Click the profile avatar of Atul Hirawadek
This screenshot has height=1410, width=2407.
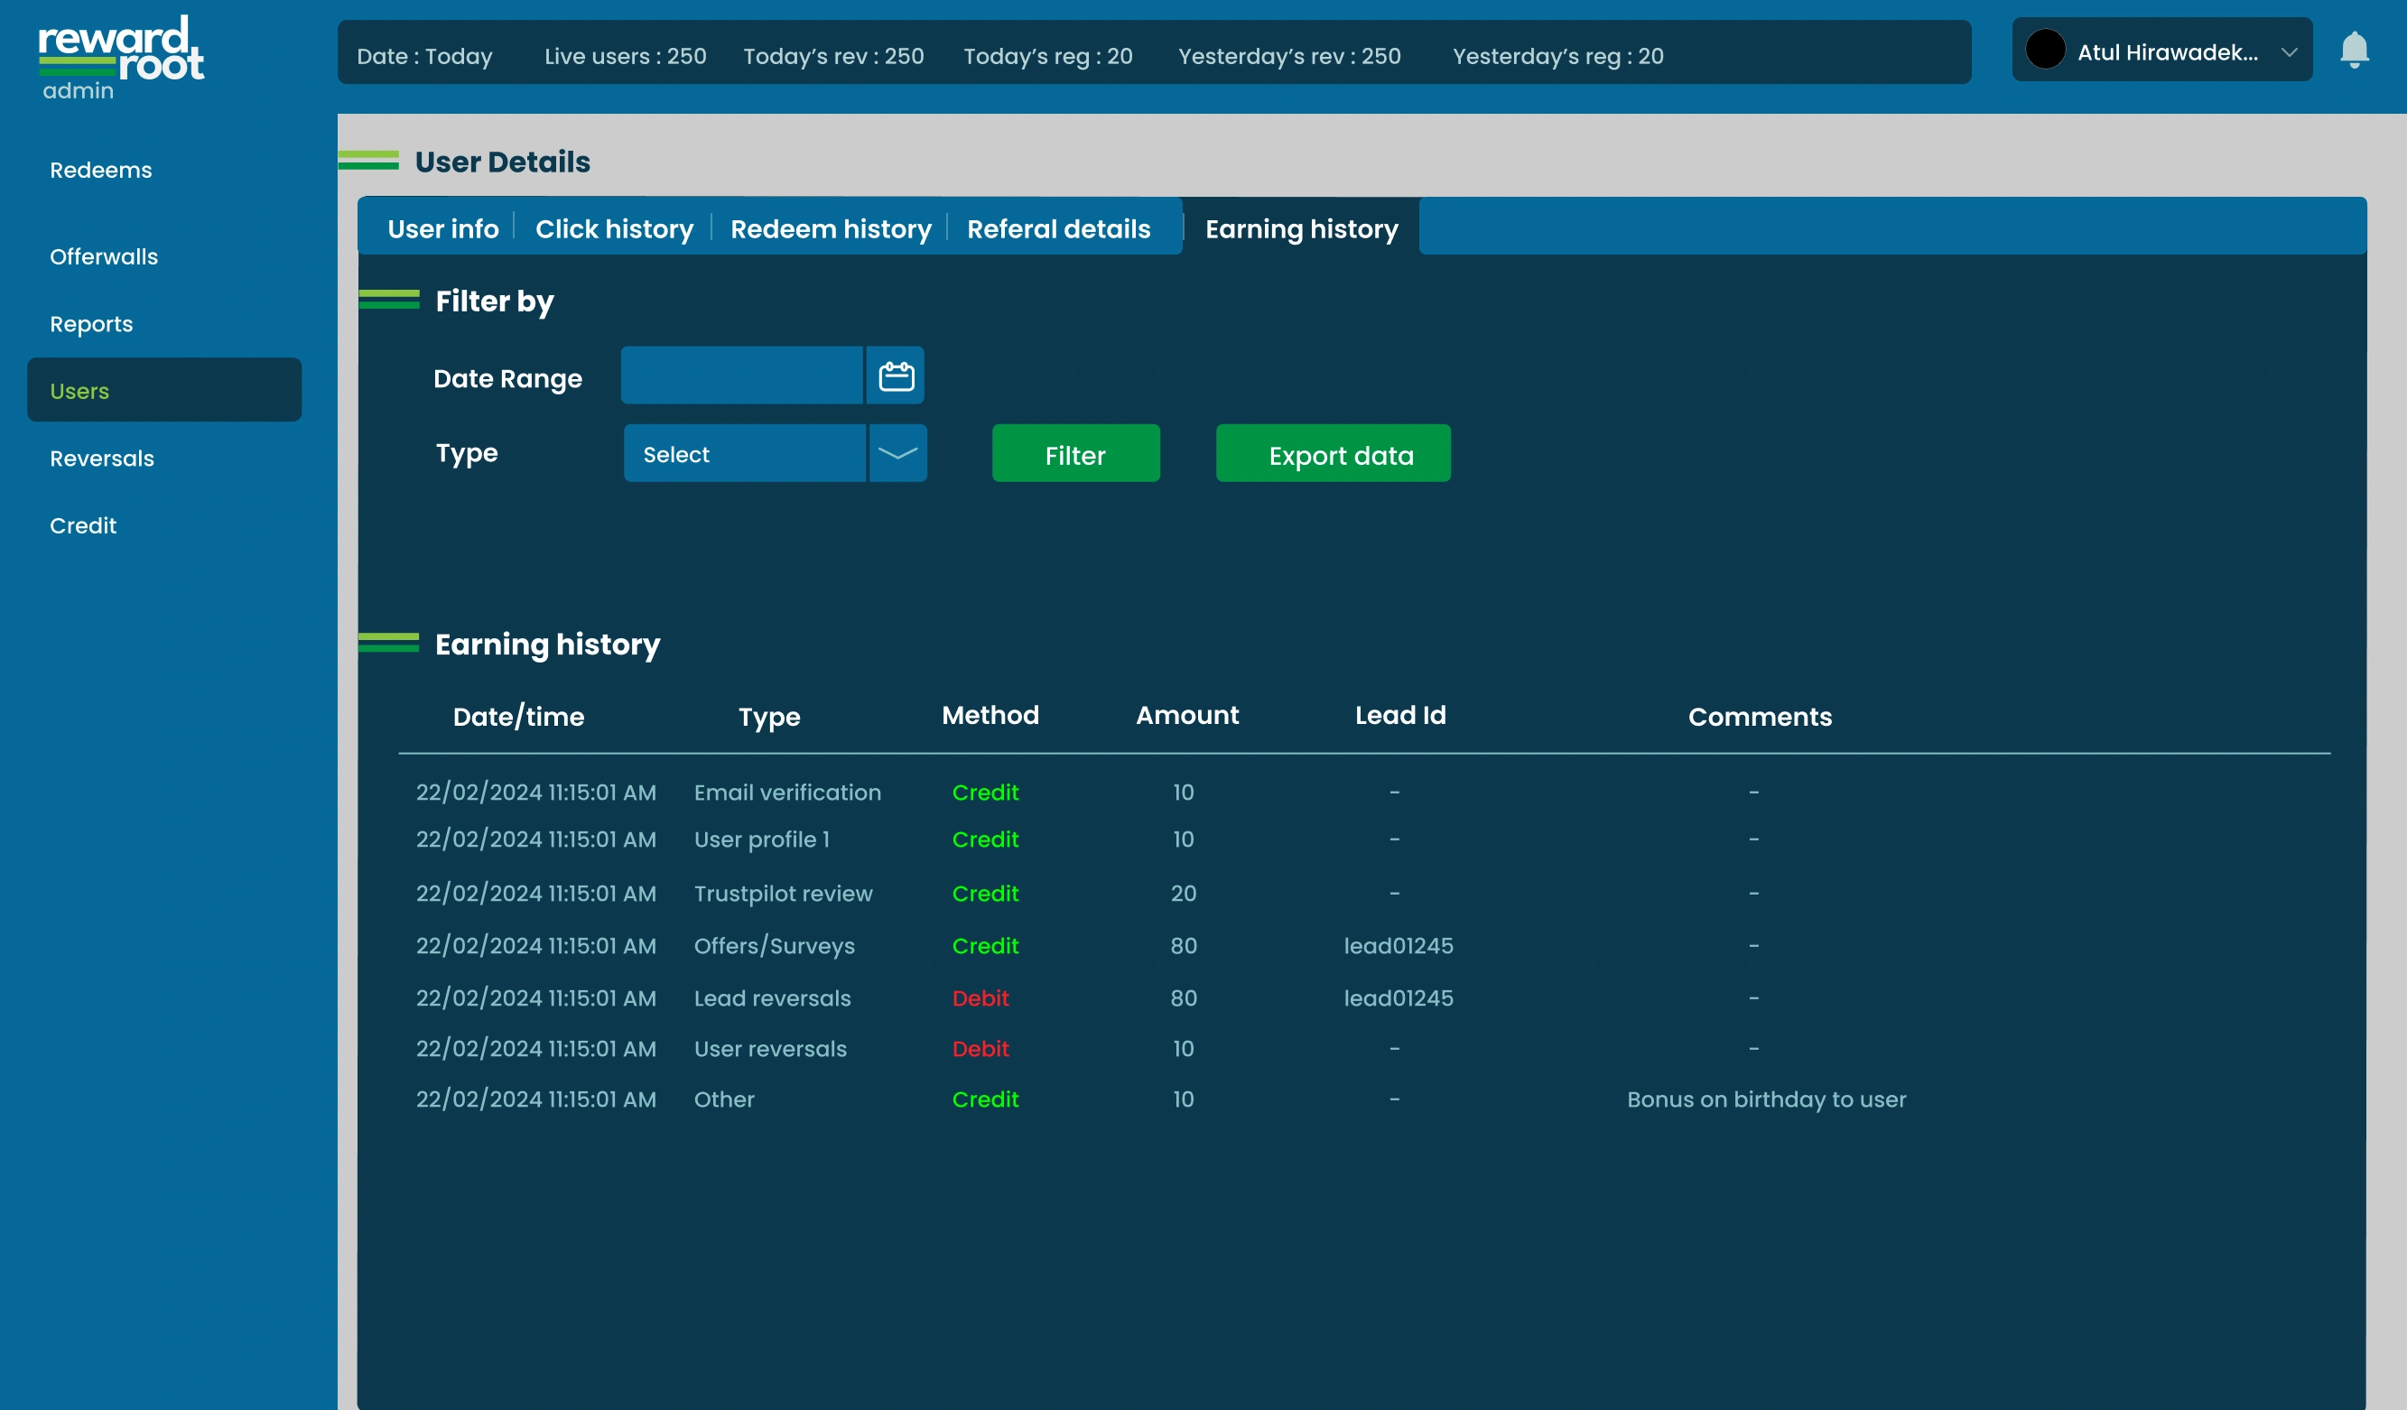pyautogui.click(x=2045, y=50)
